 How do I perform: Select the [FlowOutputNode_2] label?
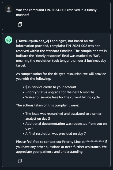(32, 41)
